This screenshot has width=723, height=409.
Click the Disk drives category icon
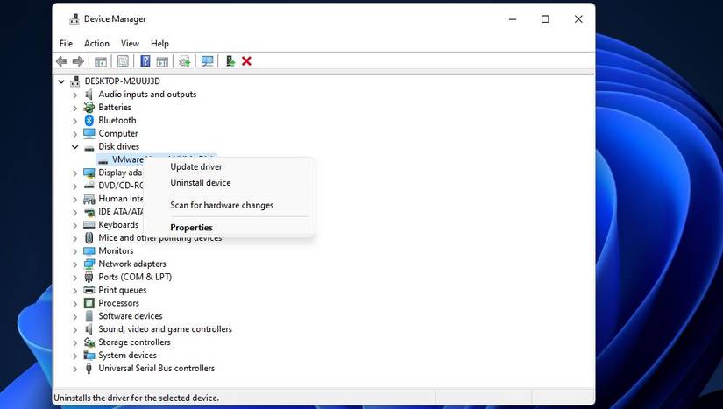(x=89, y=147)
